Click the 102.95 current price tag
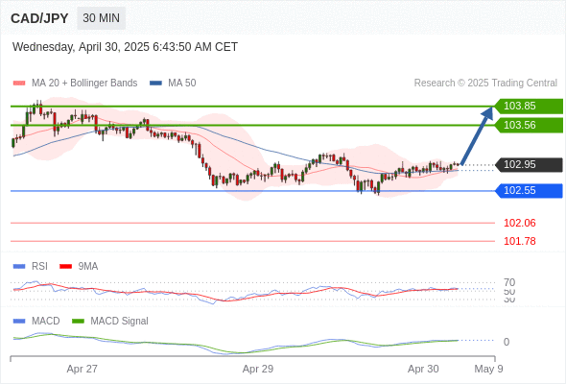 [529, 165]
